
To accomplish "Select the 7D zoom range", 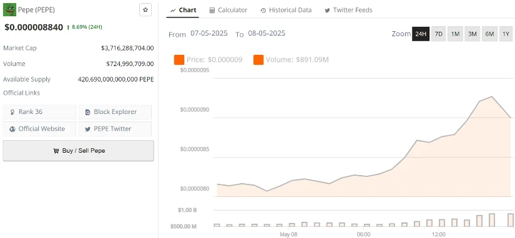I will [x=438, y=34].
